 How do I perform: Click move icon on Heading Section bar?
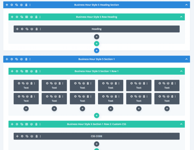[7, 5]
